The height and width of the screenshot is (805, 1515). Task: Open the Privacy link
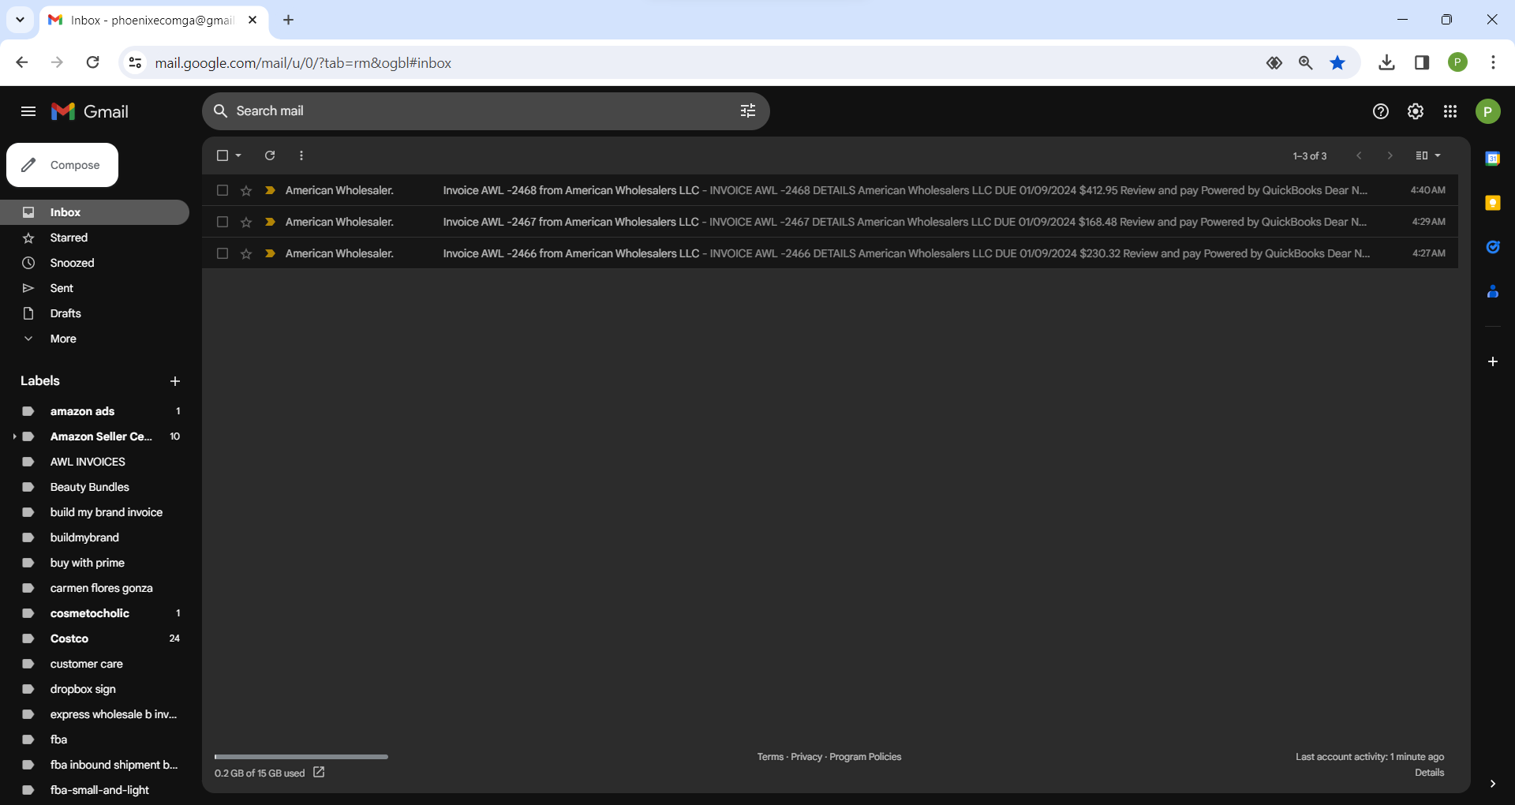coord(806,757)
